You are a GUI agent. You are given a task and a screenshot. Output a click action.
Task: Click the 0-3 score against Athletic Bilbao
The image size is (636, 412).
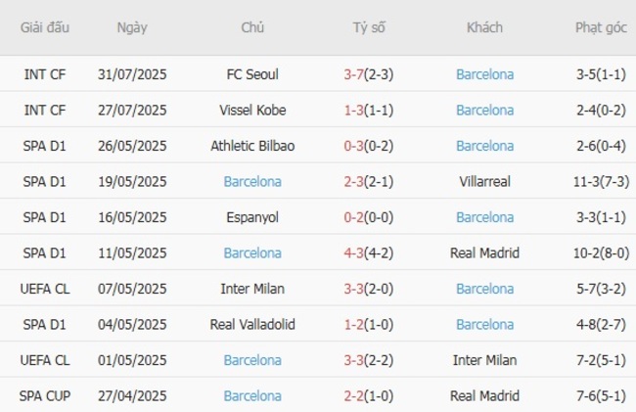(x=355, y=146)
